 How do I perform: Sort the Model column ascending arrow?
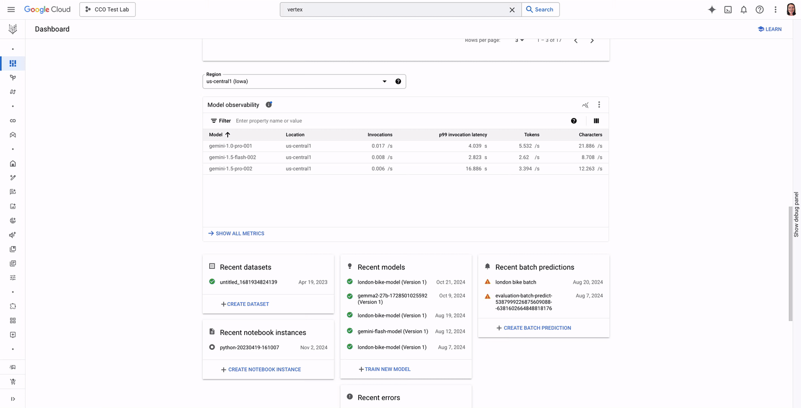click(228, 134)
